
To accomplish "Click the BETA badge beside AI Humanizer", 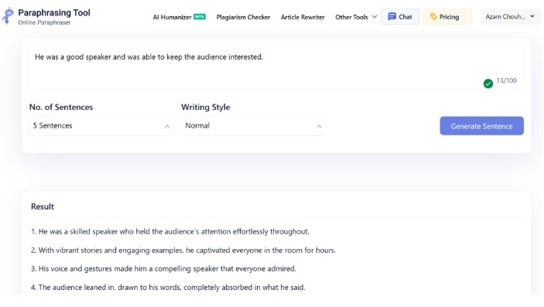I will pos(200,16).
